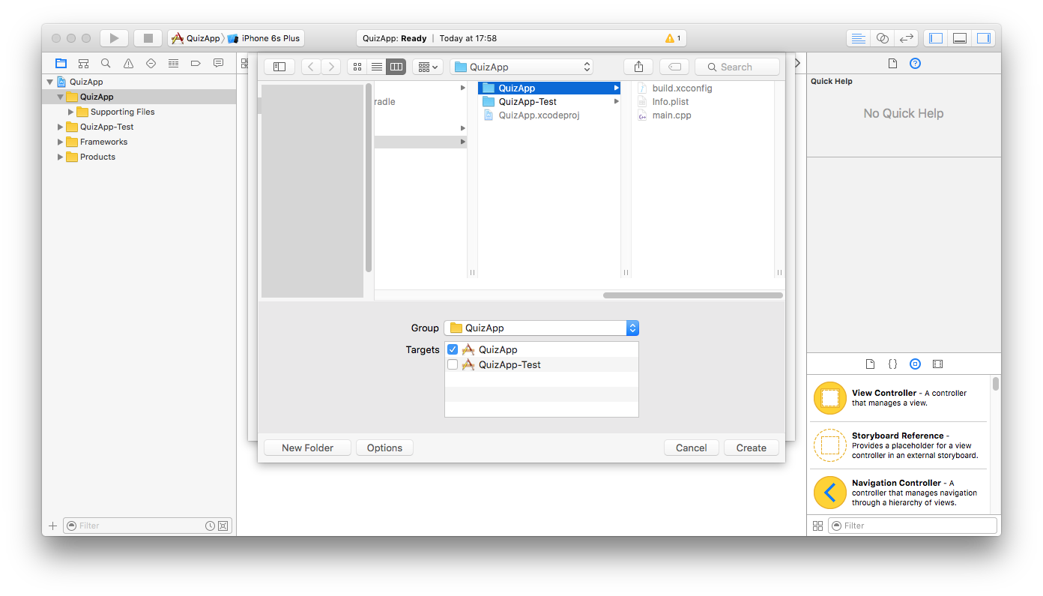
Task: Choose the QuizApp scheme in the toolbar
Action: click(196, 38)
